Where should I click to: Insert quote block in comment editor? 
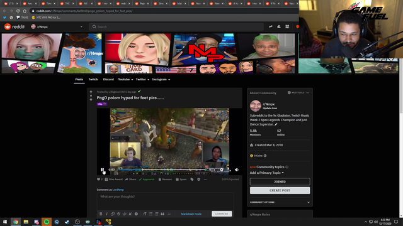tap(162, 213)
